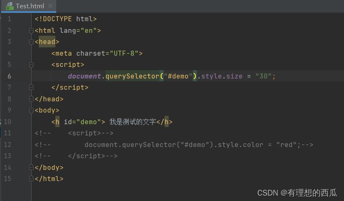
Task: Click the HTML file icon on Test.html tab
Action: [10, 6]
